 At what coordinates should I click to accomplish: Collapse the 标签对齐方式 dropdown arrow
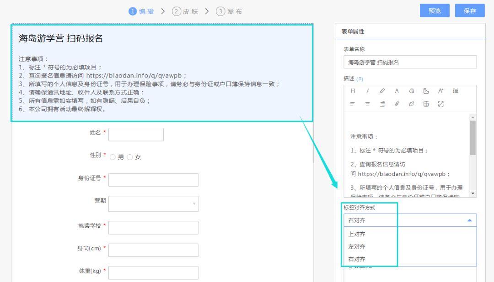click(x=469, y=220)
